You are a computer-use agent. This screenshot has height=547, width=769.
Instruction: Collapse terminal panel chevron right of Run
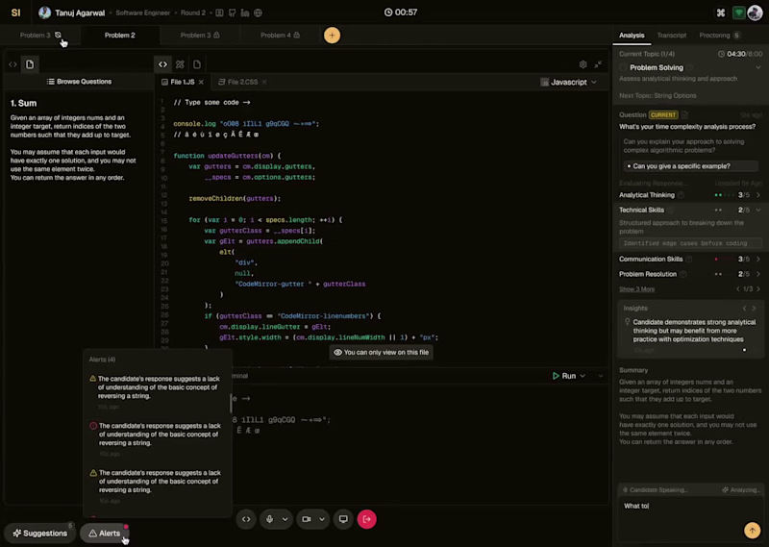coord(600,376)
